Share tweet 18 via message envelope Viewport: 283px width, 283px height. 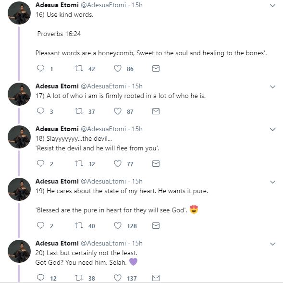coord(156,163)
